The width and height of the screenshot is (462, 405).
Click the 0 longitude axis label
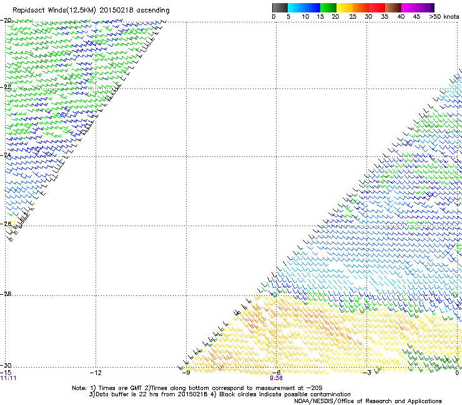[x=457, y=373]
